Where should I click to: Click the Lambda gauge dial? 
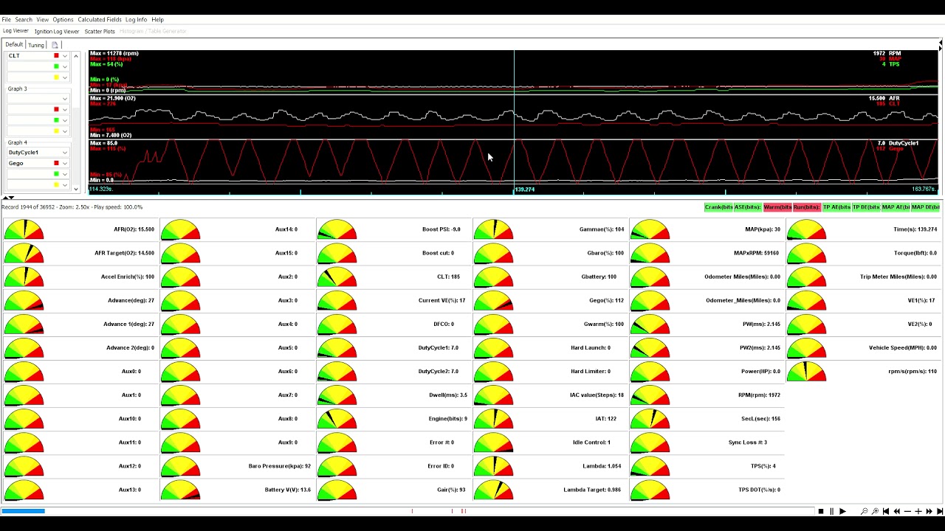coord(494,466)
